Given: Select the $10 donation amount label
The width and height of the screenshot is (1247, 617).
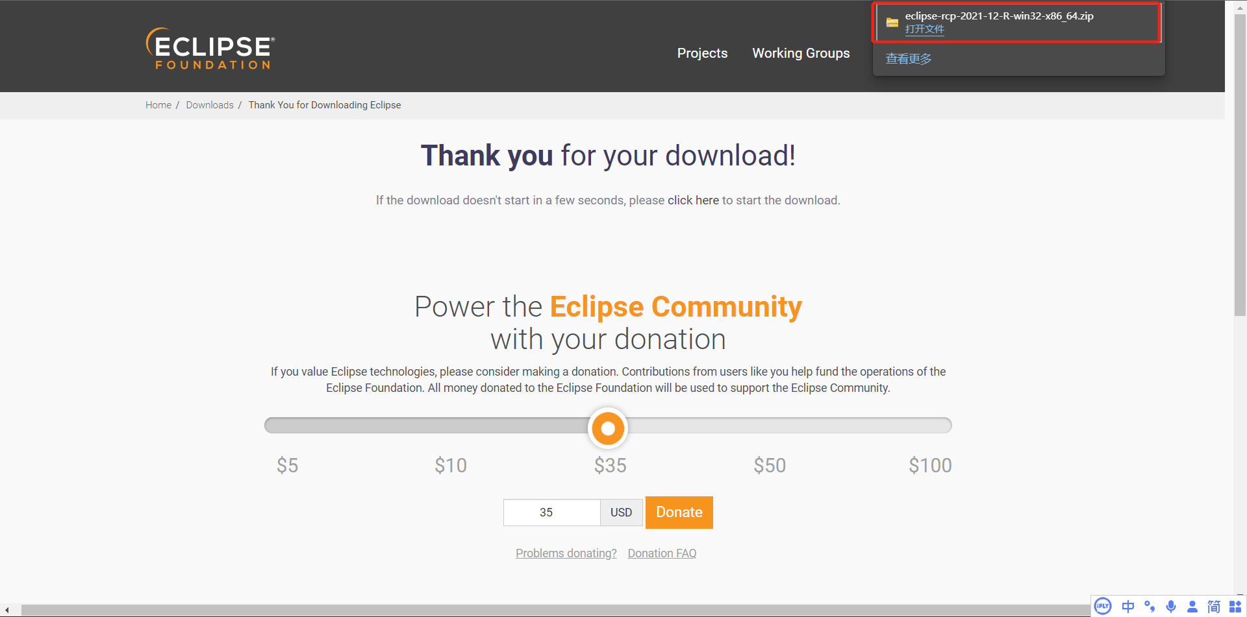Looking at the screenshot, I should coord(451,465).
